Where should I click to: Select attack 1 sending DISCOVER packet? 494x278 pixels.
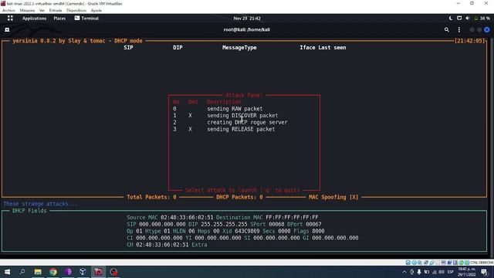pos(225,116)
